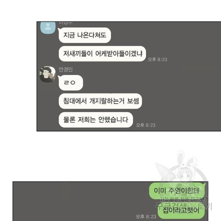Select the message 지금 나온다쳐도
Image resolution: width=221 pixels, height=221 pixels.
click(85, 35)
